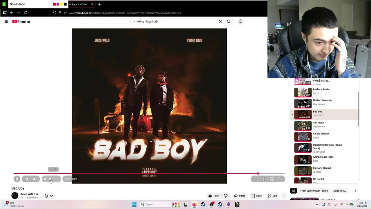The height and width of the screenshot is (209, 371).
Task: Open the YouTube hamburger guide menu
Action: tap(6, 21)
